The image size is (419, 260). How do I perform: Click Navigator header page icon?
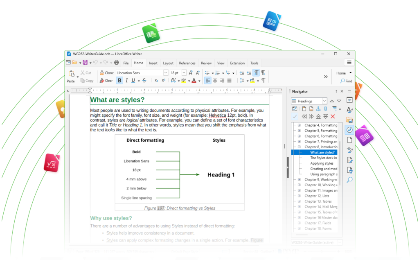pos(304,109)
